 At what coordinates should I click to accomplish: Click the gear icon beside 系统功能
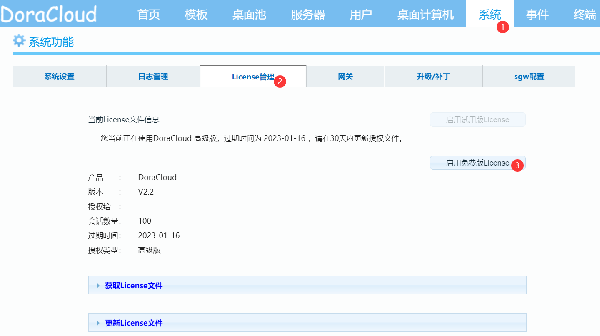(x=18, y=40)
